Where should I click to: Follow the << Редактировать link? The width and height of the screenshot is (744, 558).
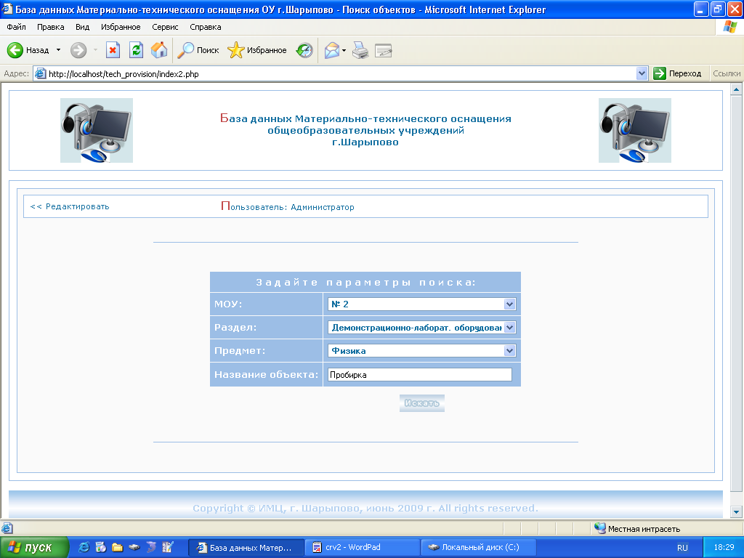pyautogui.click(x=70, y=207)
